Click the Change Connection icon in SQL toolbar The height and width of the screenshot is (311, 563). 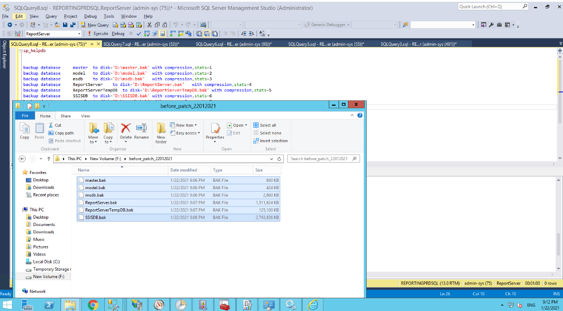pos(18,34)
